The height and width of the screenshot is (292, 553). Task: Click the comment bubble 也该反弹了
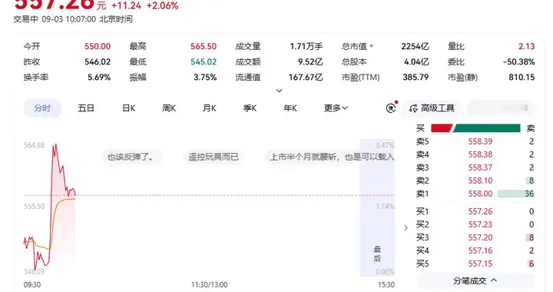[x=131, y=157]
